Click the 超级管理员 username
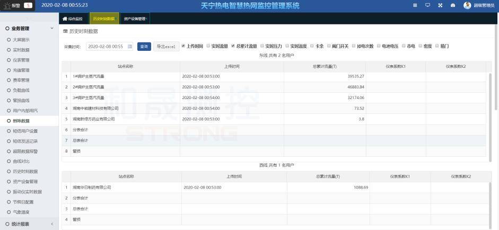Image resolution: width=499 pixels, height=230 pixels. point(484,5)
